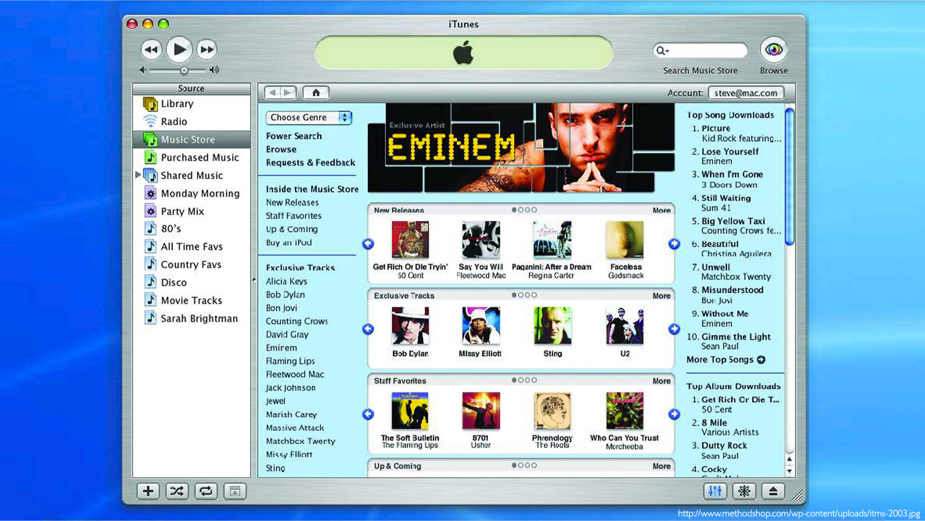Open Alicia Keys exclusive tracks
Viewport: 925px width, 521px height.
pyautogui.click(x=286, y=281)
